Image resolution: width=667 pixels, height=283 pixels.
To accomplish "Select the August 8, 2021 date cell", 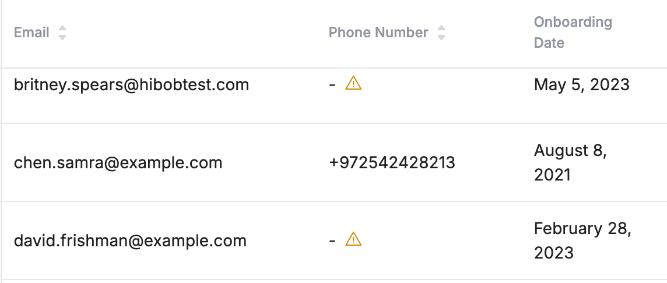I will [570, 162].
